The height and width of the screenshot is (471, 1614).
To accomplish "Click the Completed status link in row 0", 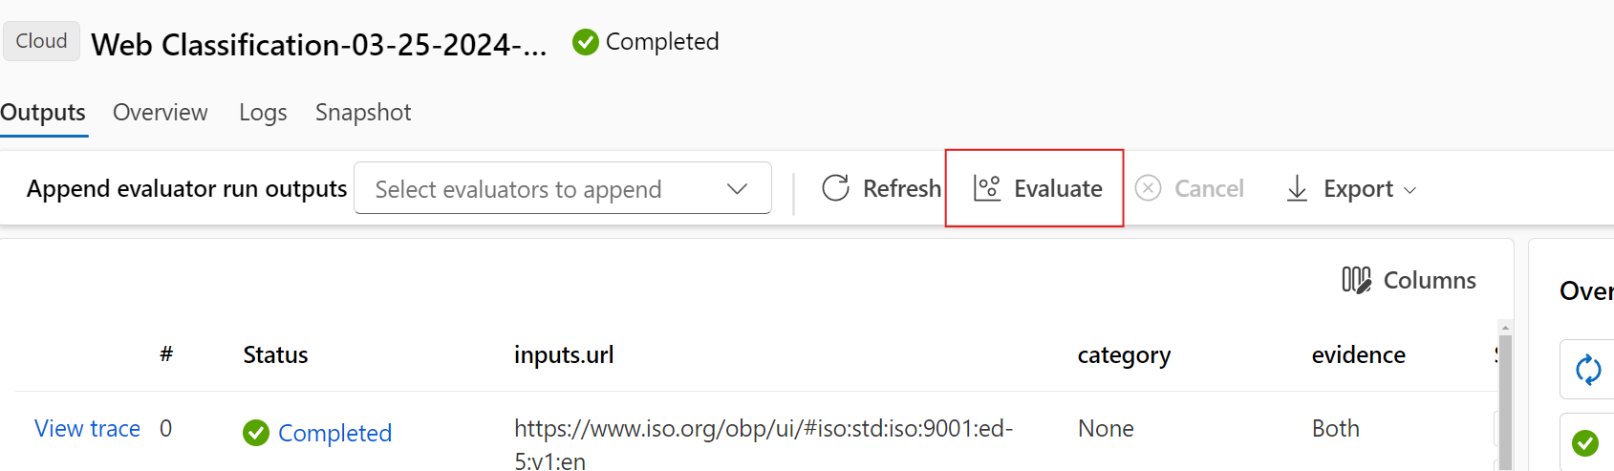I will (x=334, y=433).
